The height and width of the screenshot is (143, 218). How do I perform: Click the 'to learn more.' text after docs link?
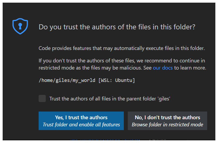click(x=190, y=68)
